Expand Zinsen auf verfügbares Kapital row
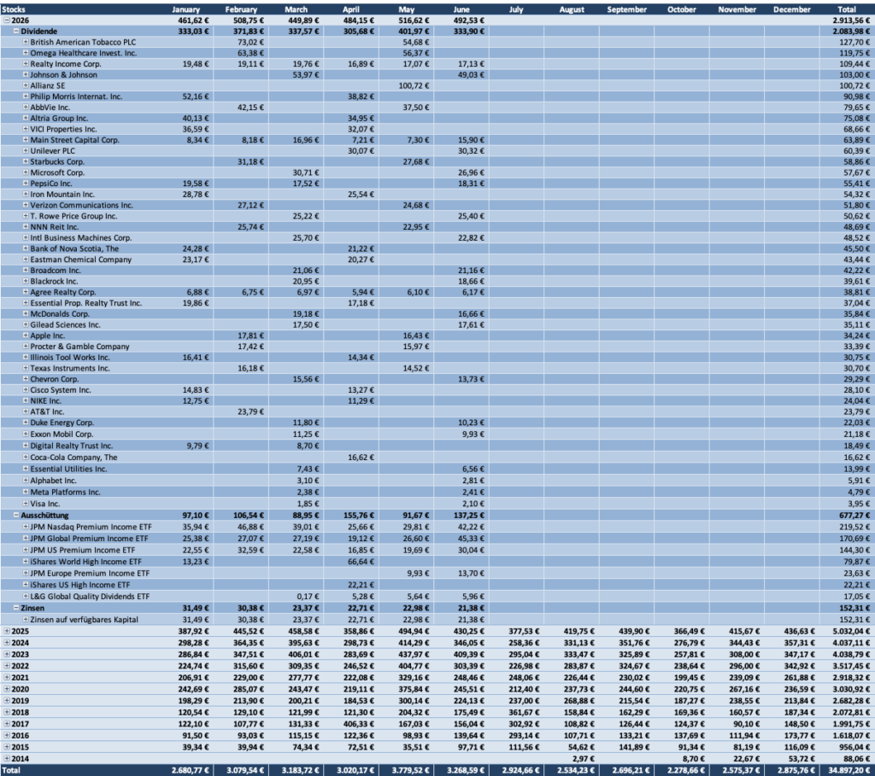The image size is (875, 776). click(x=26, y=620)
